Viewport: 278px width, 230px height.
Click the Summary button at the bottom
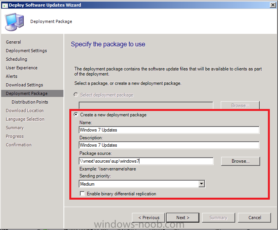pos(218,218)
